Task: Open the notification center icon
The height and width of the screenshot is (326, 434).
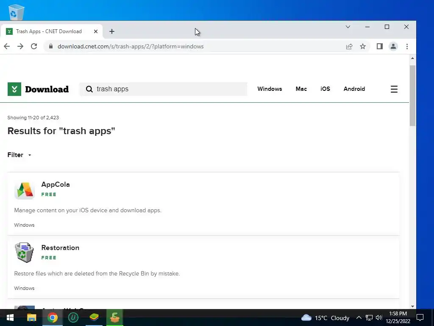Action: [x=420, y=318]
